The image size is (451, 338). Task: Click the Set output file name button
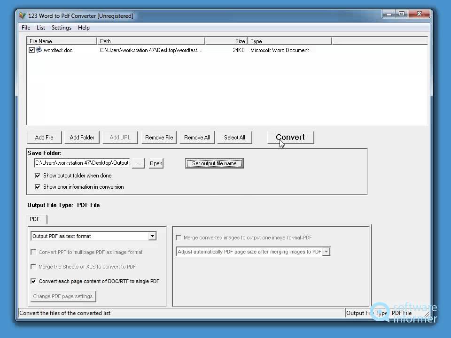[214, 163]
